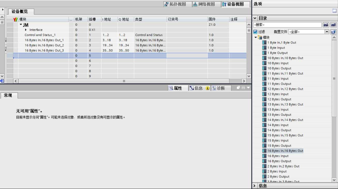Screen dimensions: 338x189
Task: Click the window icon under the 选项 header
Action: click(x=334, y=11)
